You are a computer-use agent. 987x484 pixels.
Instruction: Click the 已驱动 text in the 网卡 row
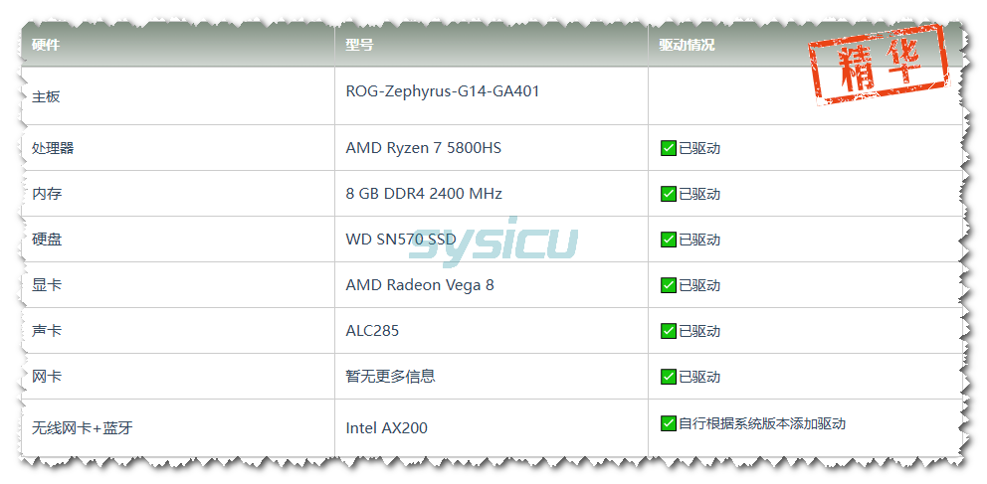coord(699,377)
